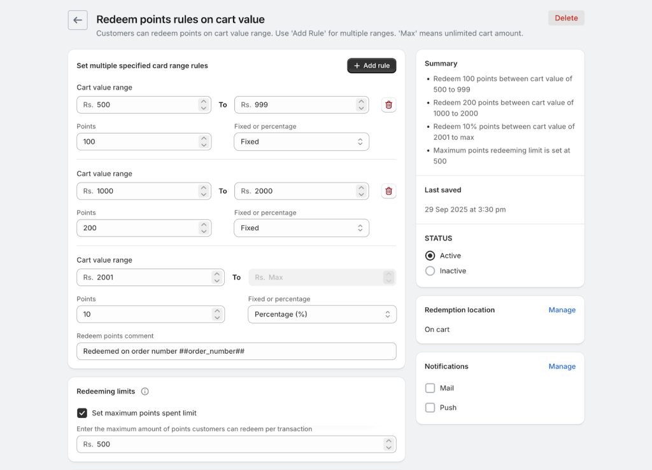Open the Fixed dropdown for the 100 points rule
Image resolution: width=652 pixels, height=470 pixels.
click(x=301, y=142)
